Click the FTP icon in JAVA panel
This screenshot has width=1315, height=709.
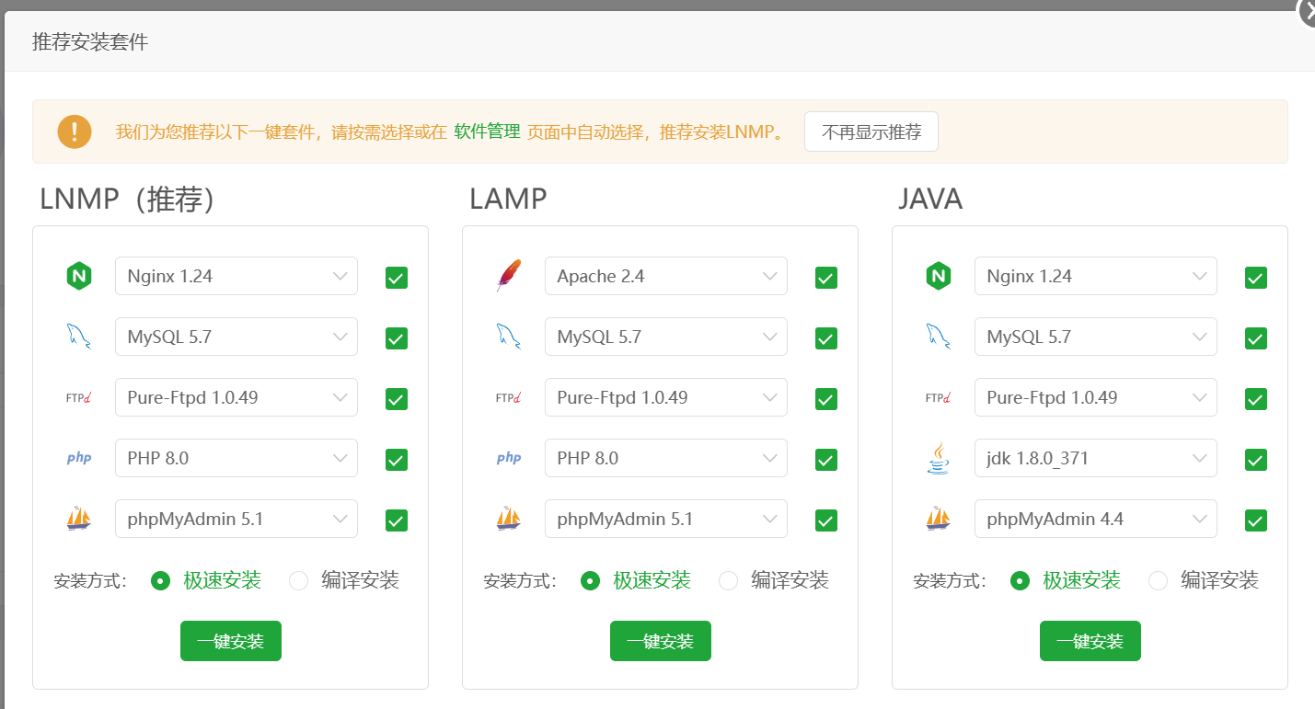tap(939, 398)
